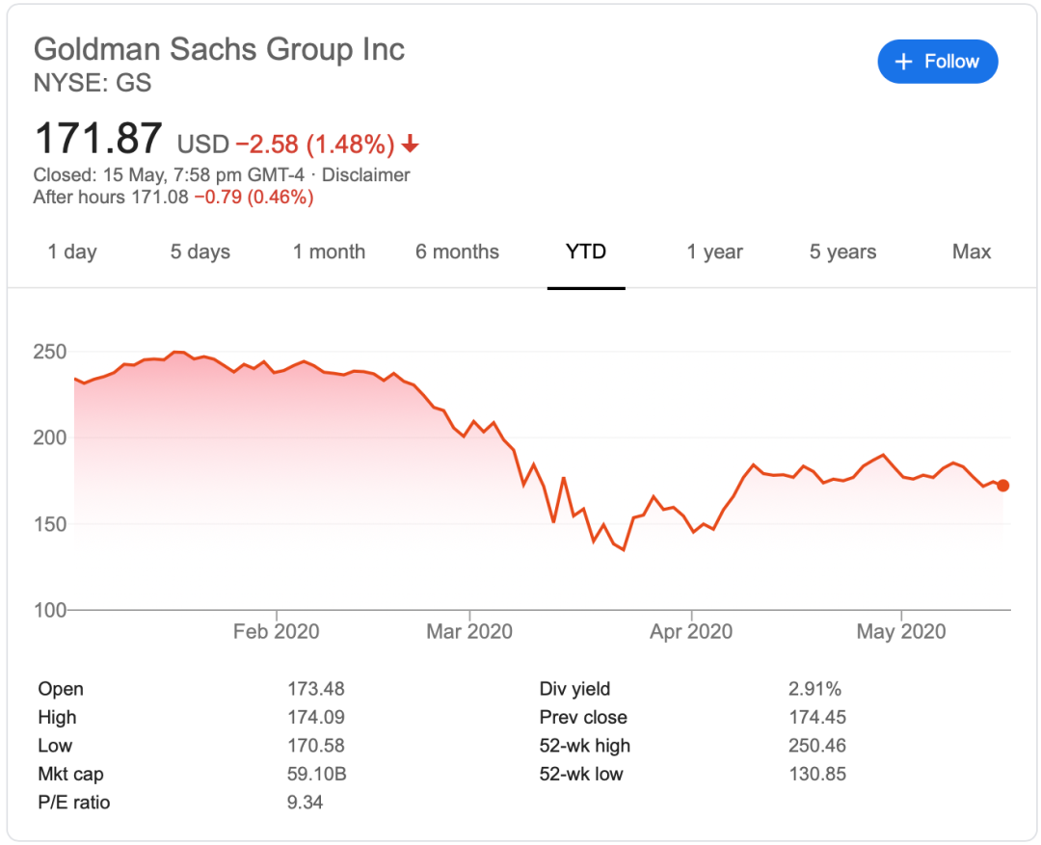Click the Apr 2020 axis label
The width and height of the screenshot is (1041, 845).
(690, 632)
